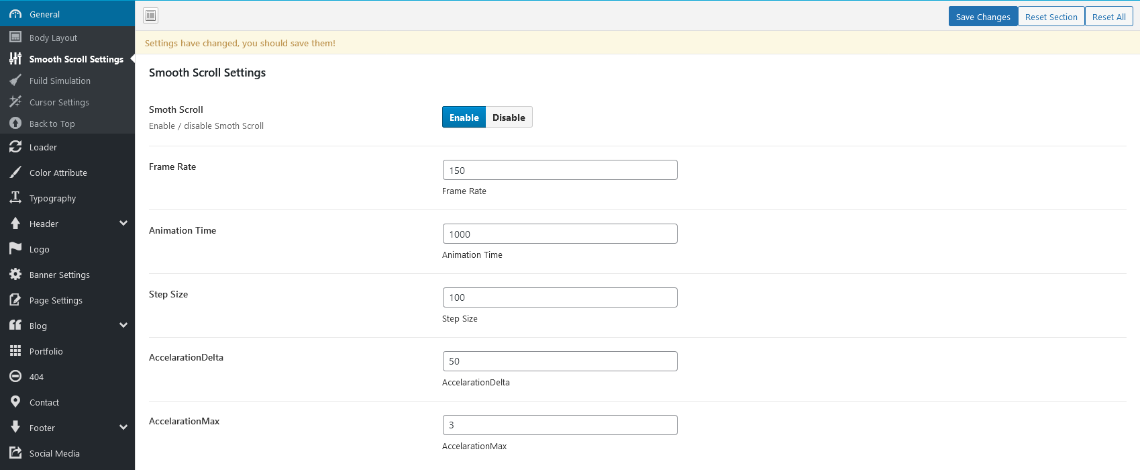Open Page Settings section
Screen dimensions: 1140x470
[x=67, y=300]
